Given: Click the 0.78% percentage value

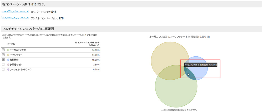Looking at the screenshot, I should click(x=97, y=70).
